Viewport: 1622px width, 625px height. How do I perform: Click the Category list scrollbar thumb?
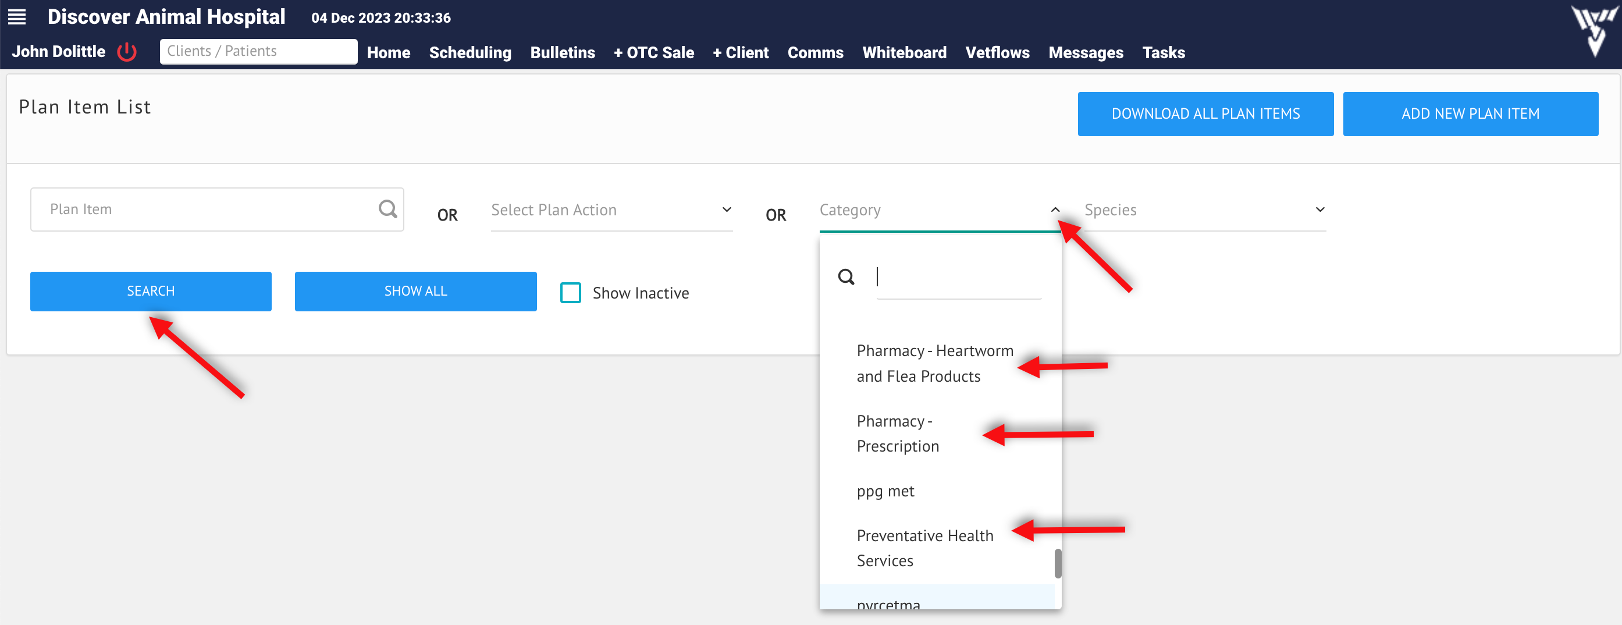tap(1058, 563)
